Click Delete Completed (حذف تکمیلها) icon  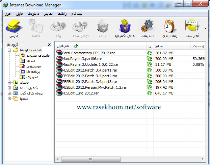125,27
